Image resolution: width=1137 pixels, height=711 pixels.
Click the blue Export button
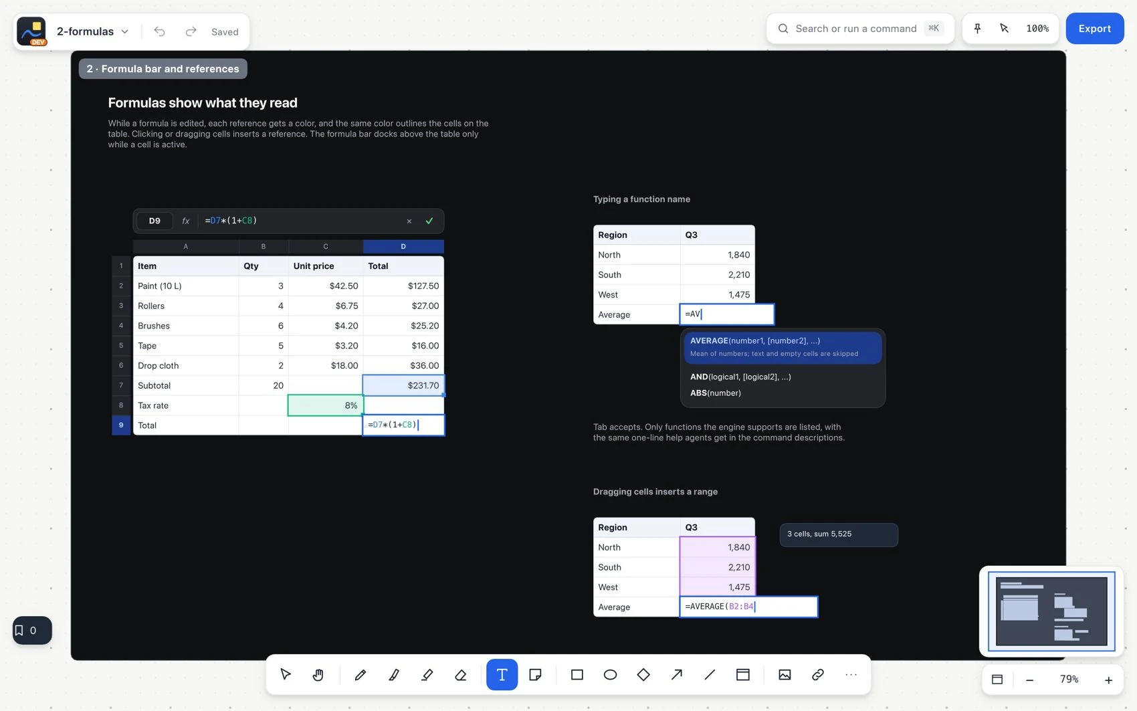point(1094,29)
